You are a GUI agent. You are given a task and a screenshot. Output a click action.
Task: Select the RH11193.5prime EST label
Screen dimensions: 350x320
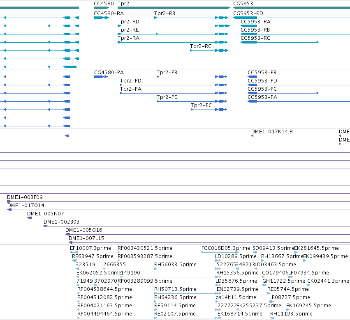click(291, 314)
